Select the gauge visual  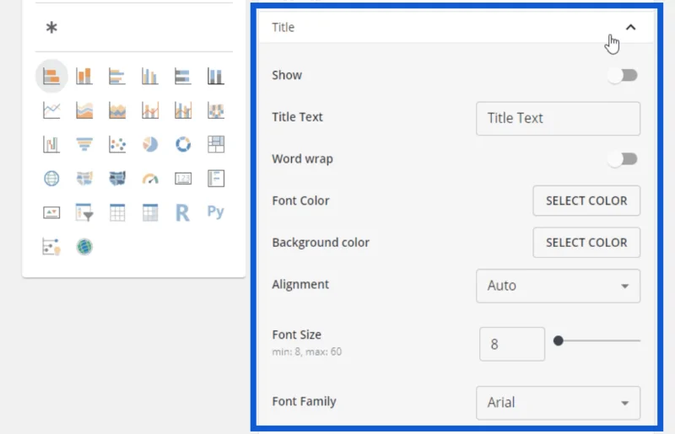click(x=150, y=178)
